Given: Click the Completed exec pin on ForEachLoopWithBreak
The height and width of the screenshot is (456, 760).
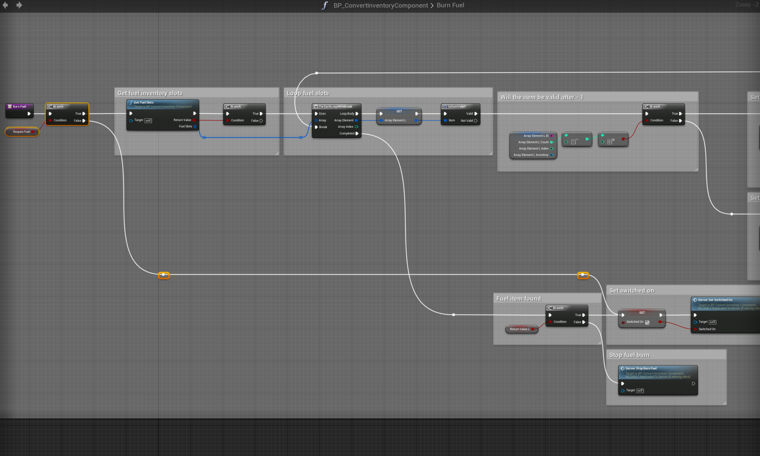Looking at the screenshot, I should 357,133.
